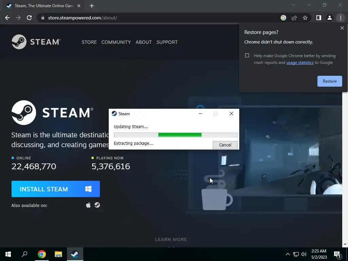Viewport: 348px width, 261px height.
Task: Close the Steam updater dialog
Action: click(x=231, y=114)
